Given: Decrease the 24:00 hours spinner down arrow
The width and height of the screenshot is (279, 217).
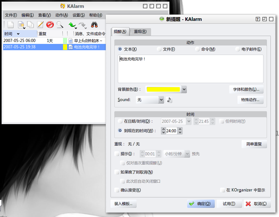Looking at the screenshot, I should point(163,133).
